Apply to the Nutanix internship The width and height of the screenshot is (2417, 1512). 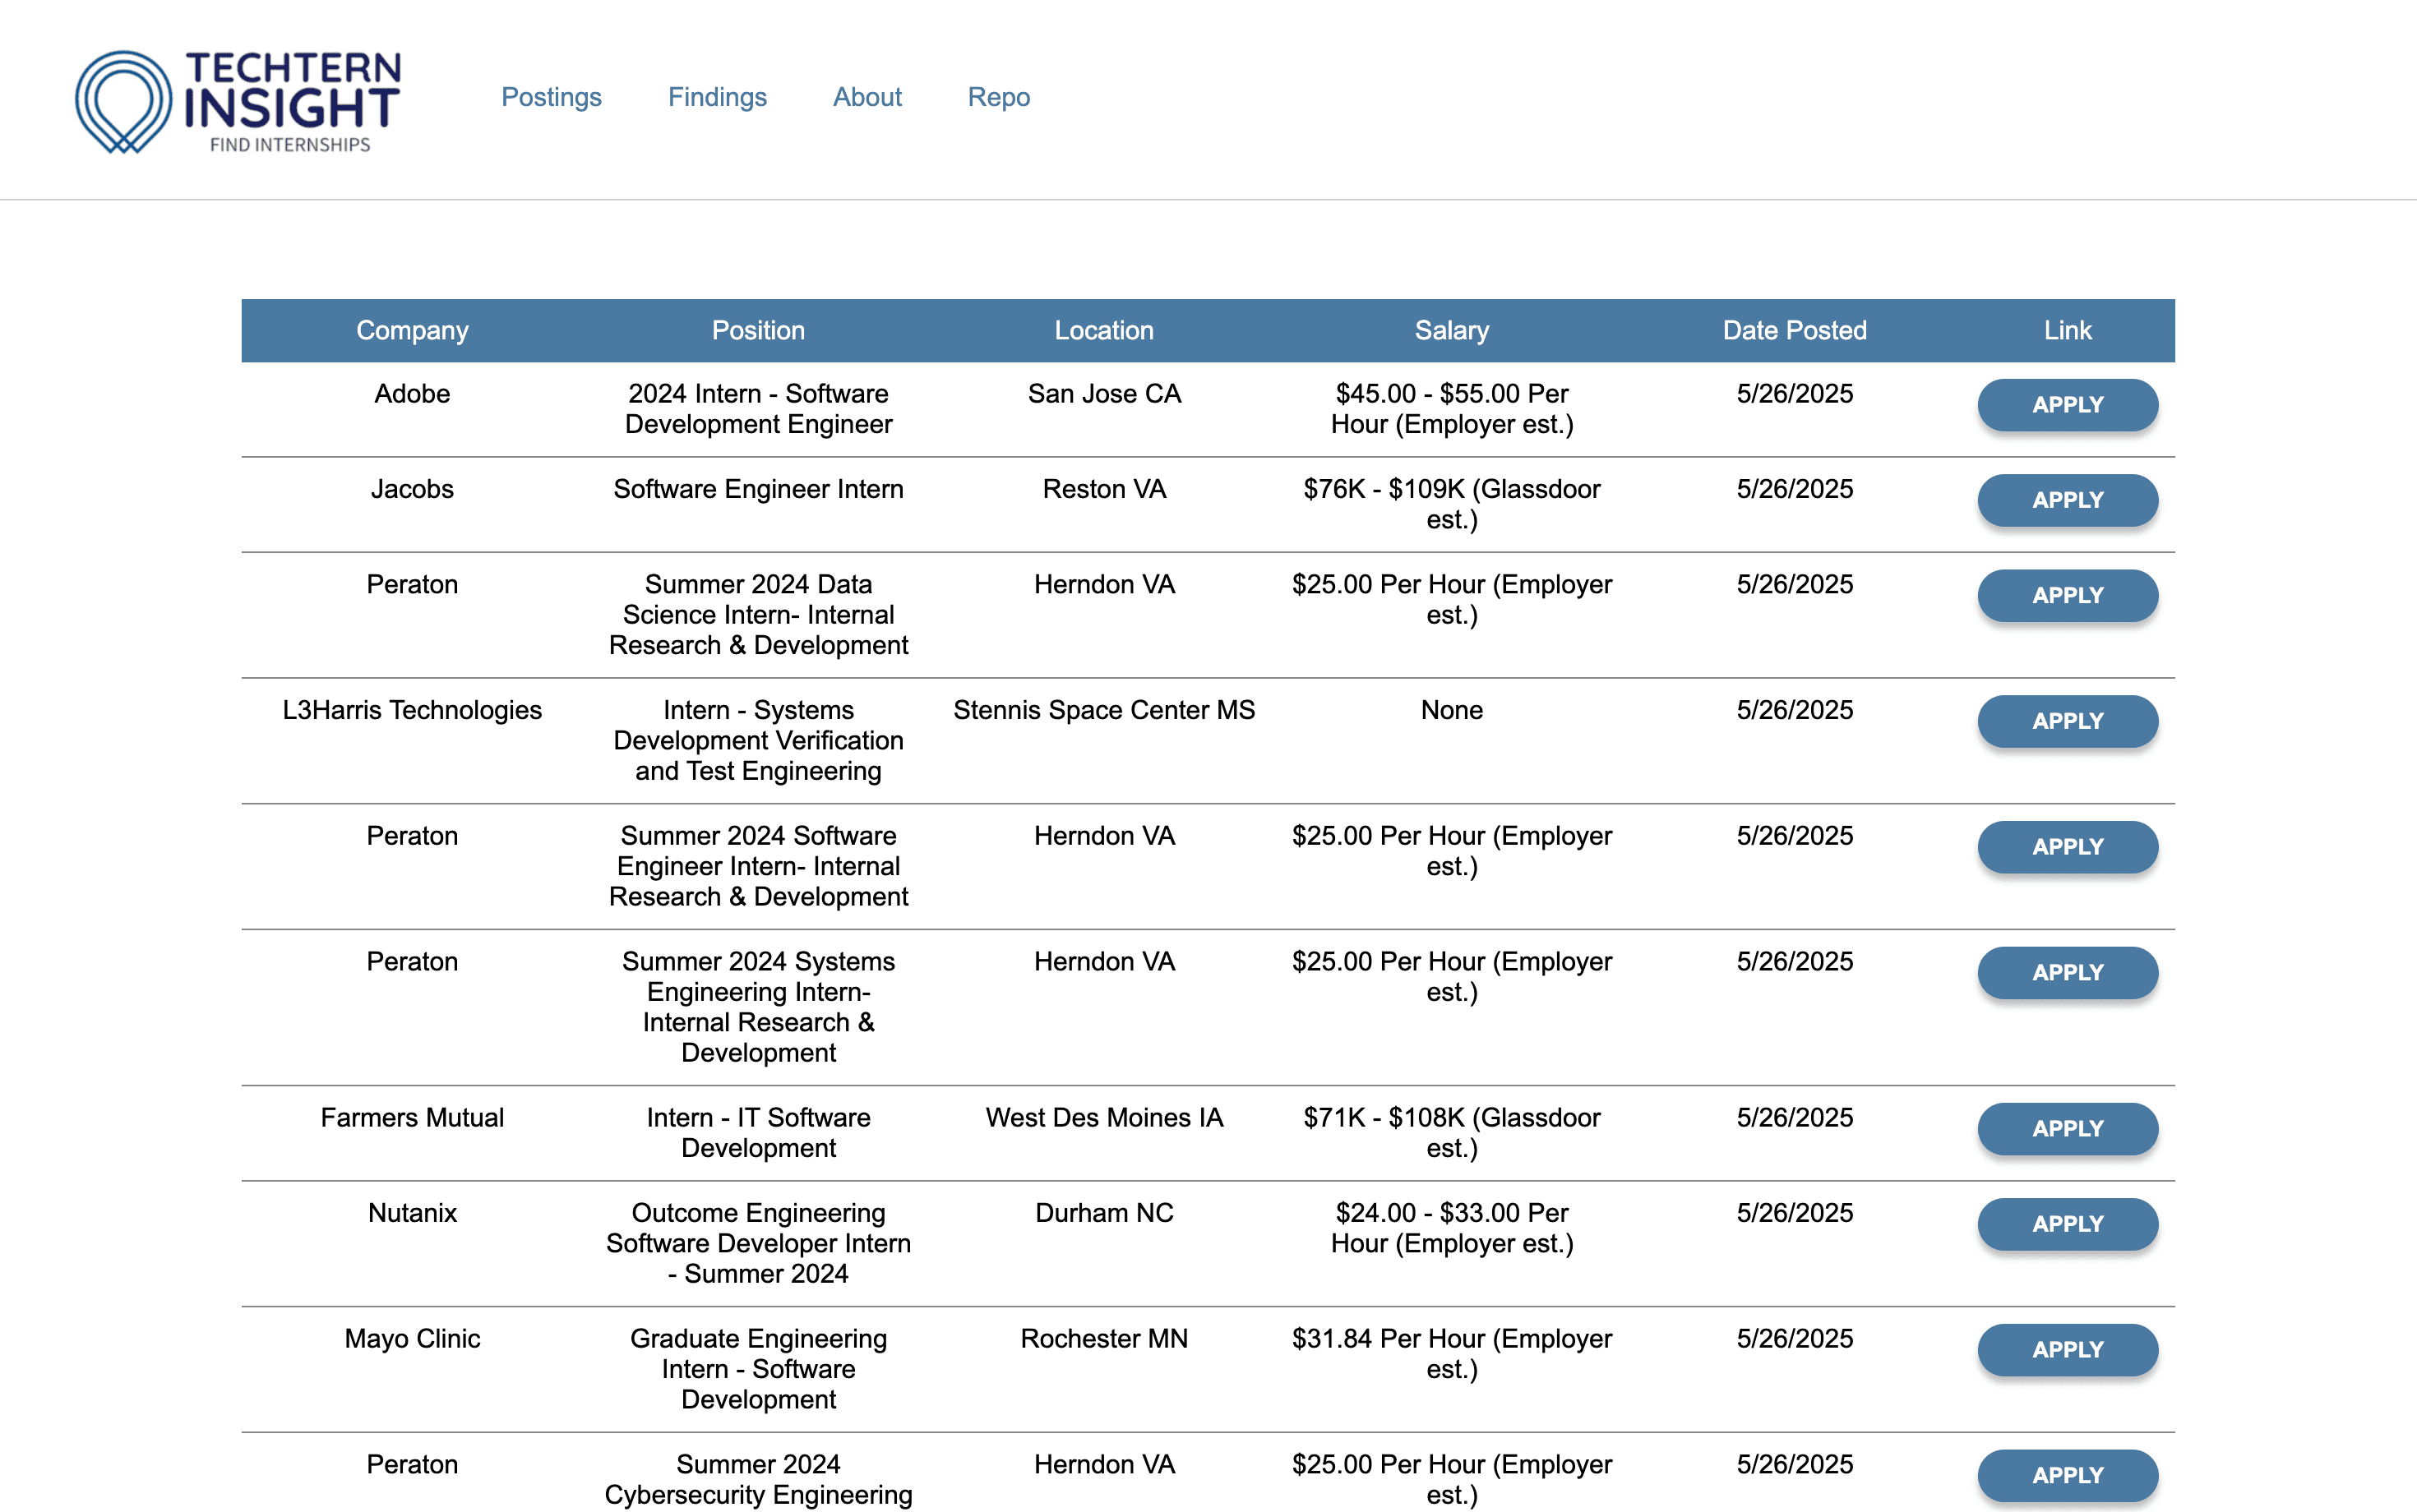click(2068, 1224)
